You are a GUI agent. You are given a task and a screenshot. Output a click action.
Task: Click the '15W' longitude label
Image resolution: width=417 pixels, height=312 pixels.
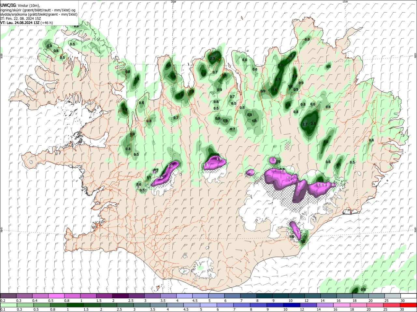point(345,2)
